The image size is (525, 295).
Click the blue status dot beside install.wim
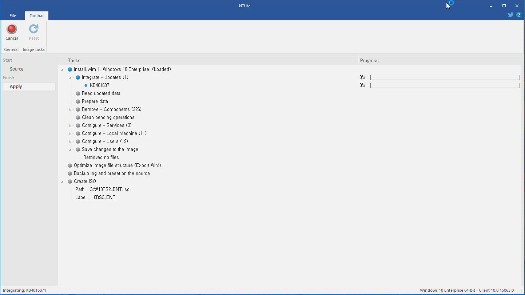[x=70, y=69]
